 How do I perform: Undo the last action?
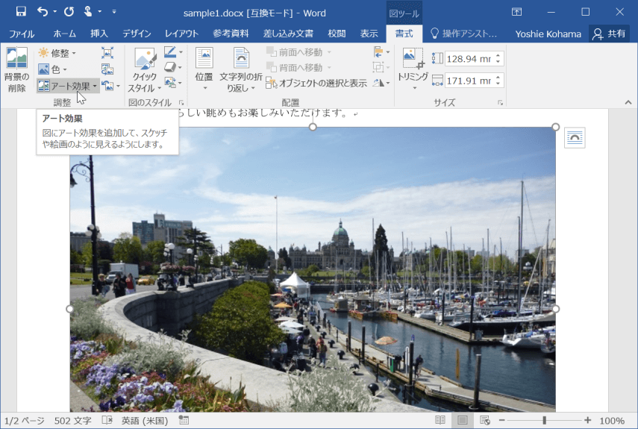(43, 12)
